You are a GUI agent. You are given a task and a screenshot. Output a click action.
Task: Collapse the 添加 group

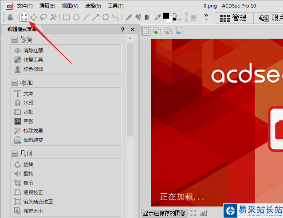point(15,83)
